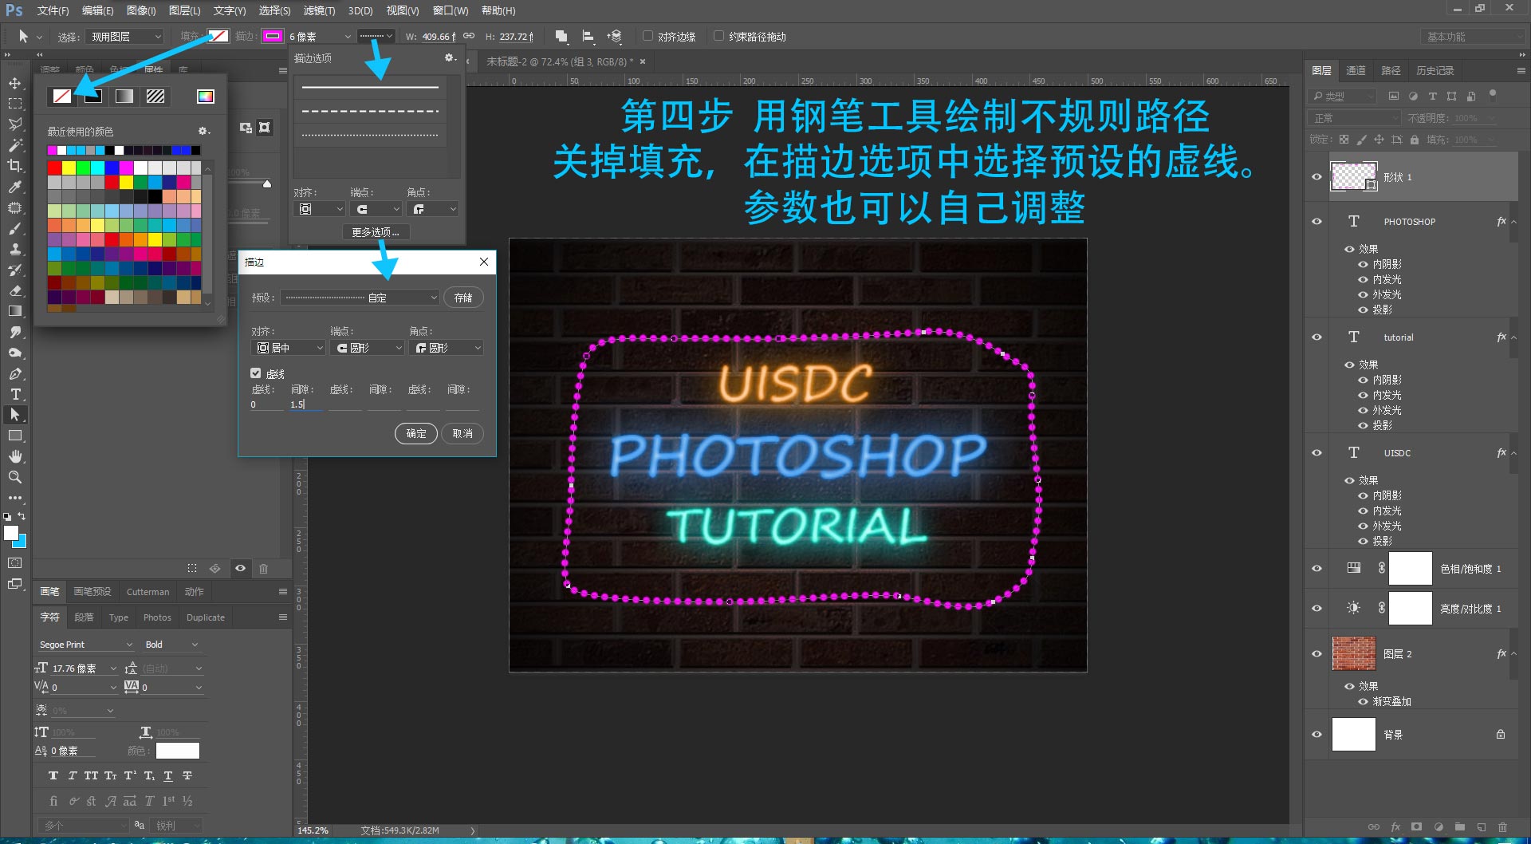
Task: Select the Pen tool
Action: (15, 373)
